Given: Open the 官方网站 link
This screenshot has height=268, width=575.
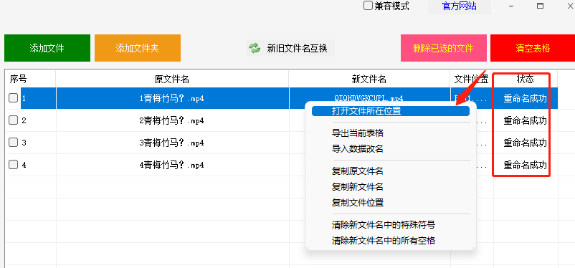Looking at the screenshot, I should coord(460,6).
